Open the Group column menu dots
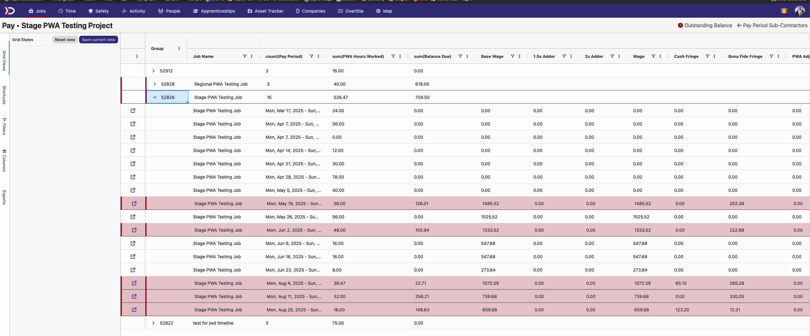The width and height of the screenshot is (810, 336). click(x=179, y=48)
